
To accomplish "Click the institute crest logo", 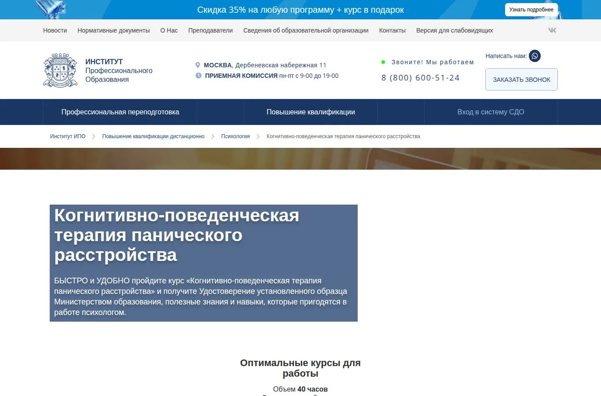I will tap(61, 70).
